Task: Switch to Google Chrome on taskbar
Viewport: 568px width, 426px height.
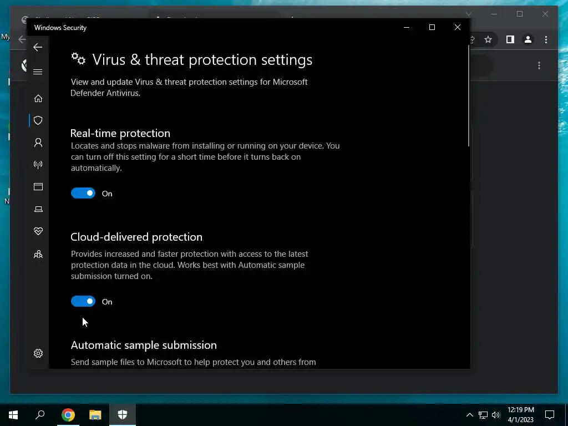Action: [68, 415]
